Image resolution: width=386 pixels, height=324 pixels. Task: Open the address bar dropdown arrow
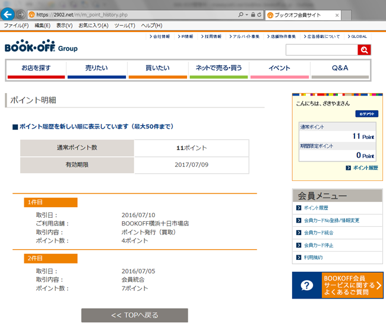pyautogui.click(x=246, y=15)
